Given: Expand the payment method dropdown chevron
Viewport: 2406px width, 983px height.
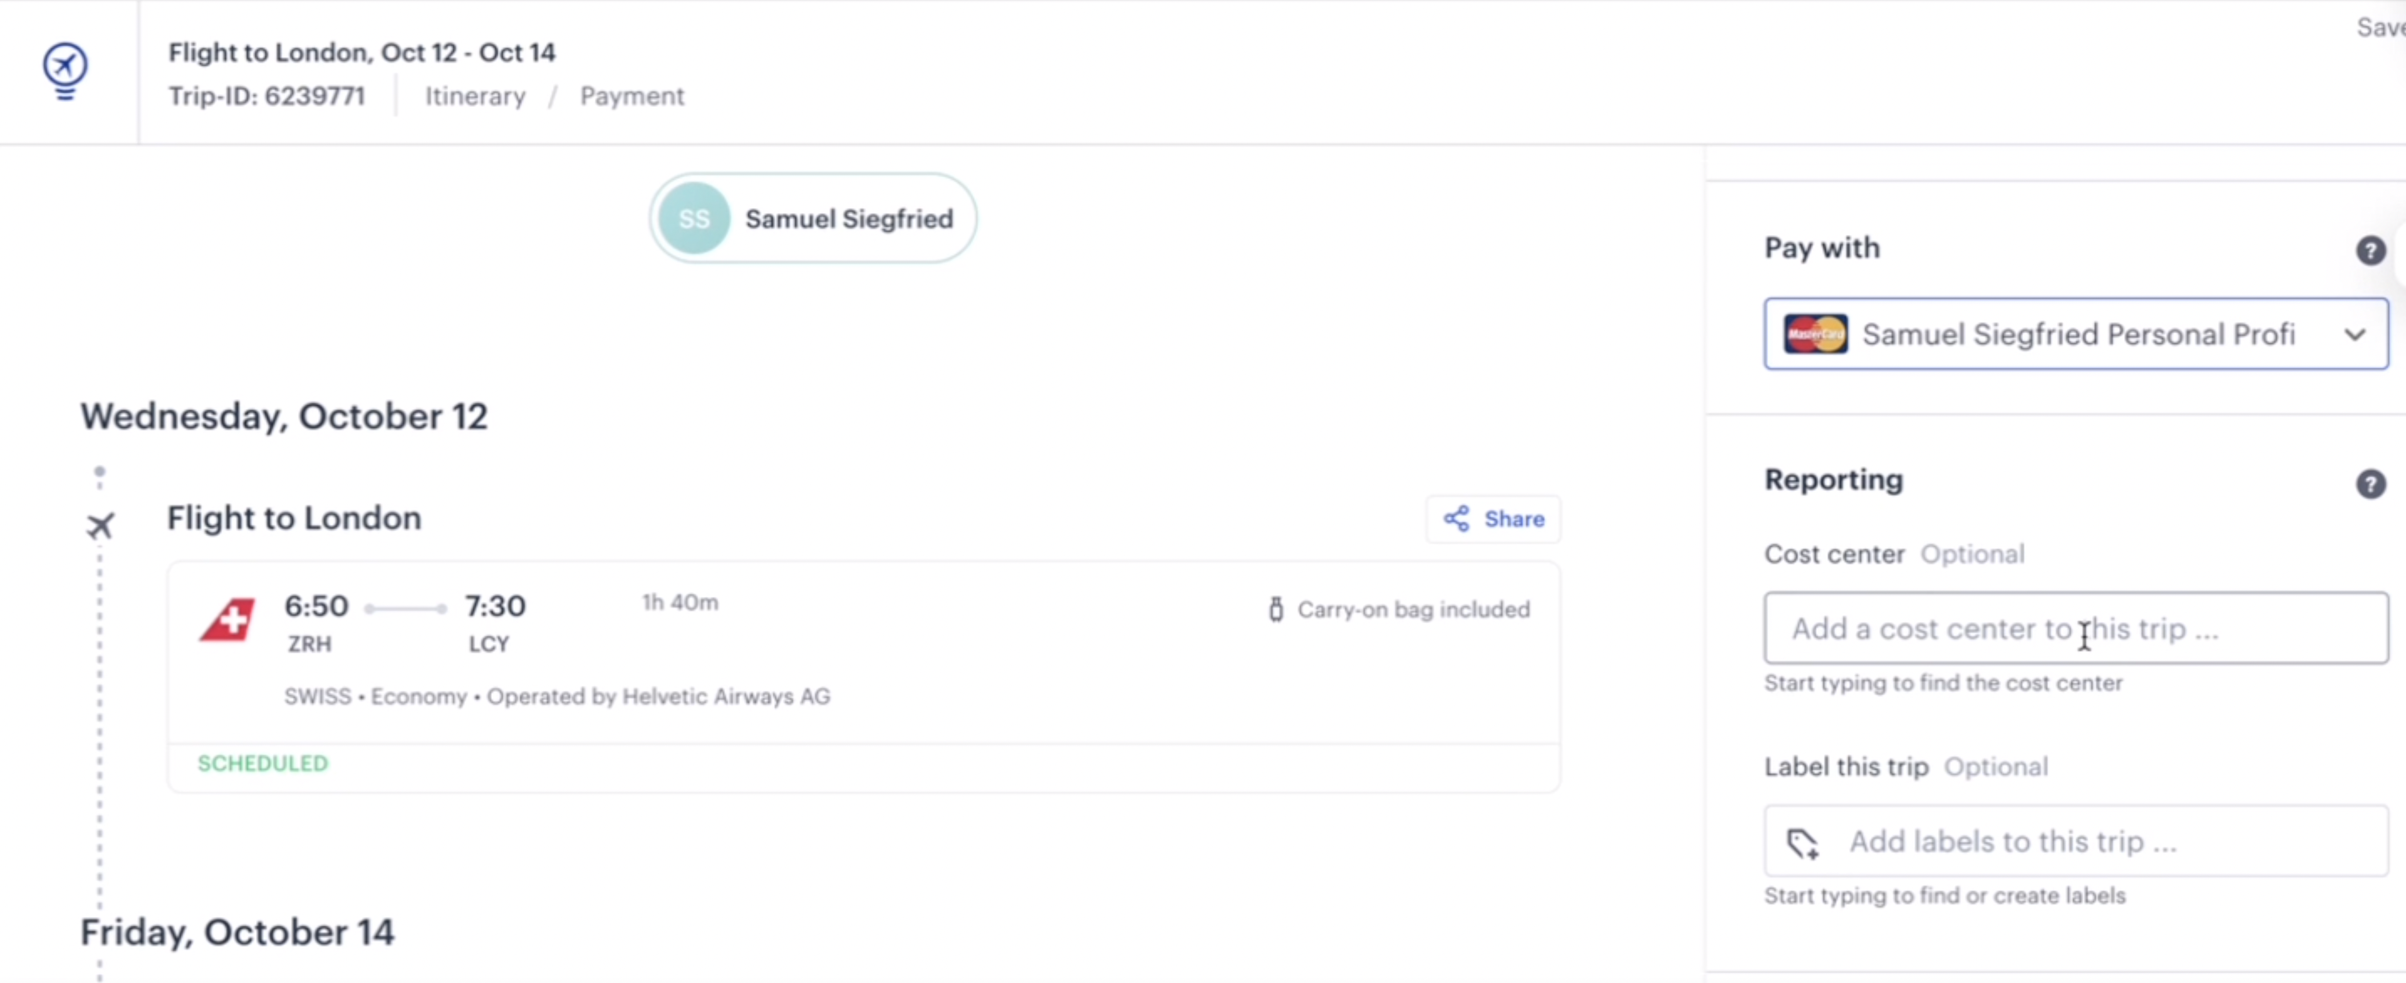Looking at the screenshot, I should click(x=2354, y=334).
